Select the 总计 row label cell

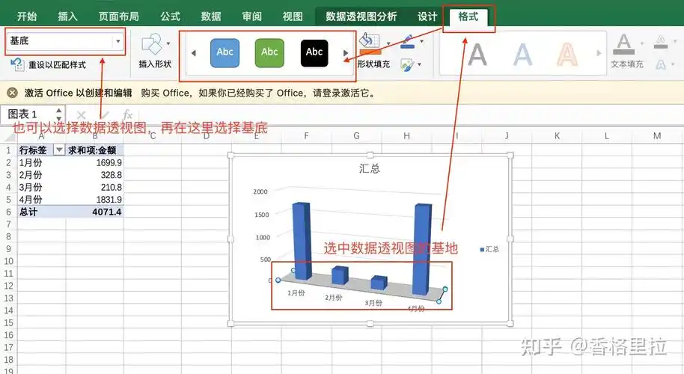pos(42,212)
